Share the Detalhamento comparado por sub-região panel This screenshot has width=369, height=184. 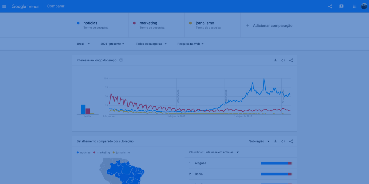tap(291, 141)
